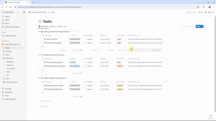Open the Add a new task row
Screen dimensions: 216x121
point(52,39)
